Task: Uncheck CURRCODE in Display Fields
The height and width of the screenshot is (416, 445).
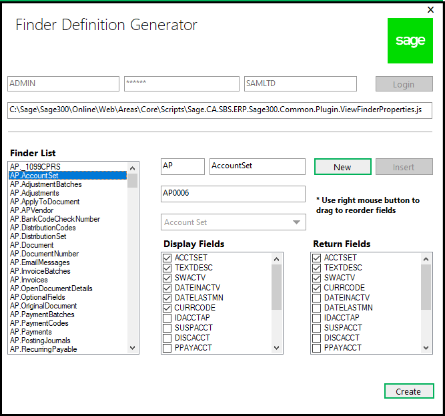Action: (167, 308)
